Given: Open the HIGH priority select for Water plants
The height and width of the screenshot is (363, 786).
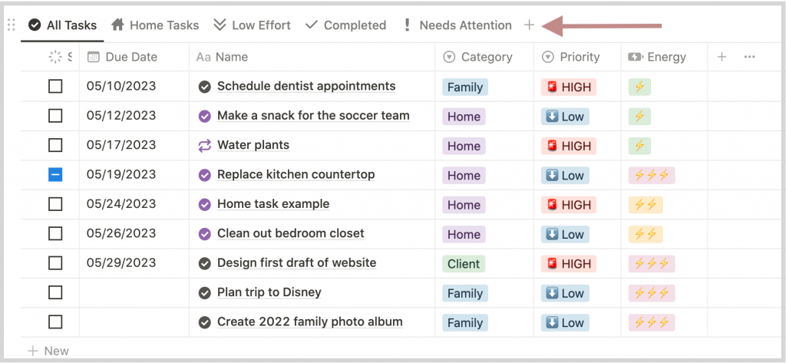Looking at the screenshot, I should (x=569, y=146).
